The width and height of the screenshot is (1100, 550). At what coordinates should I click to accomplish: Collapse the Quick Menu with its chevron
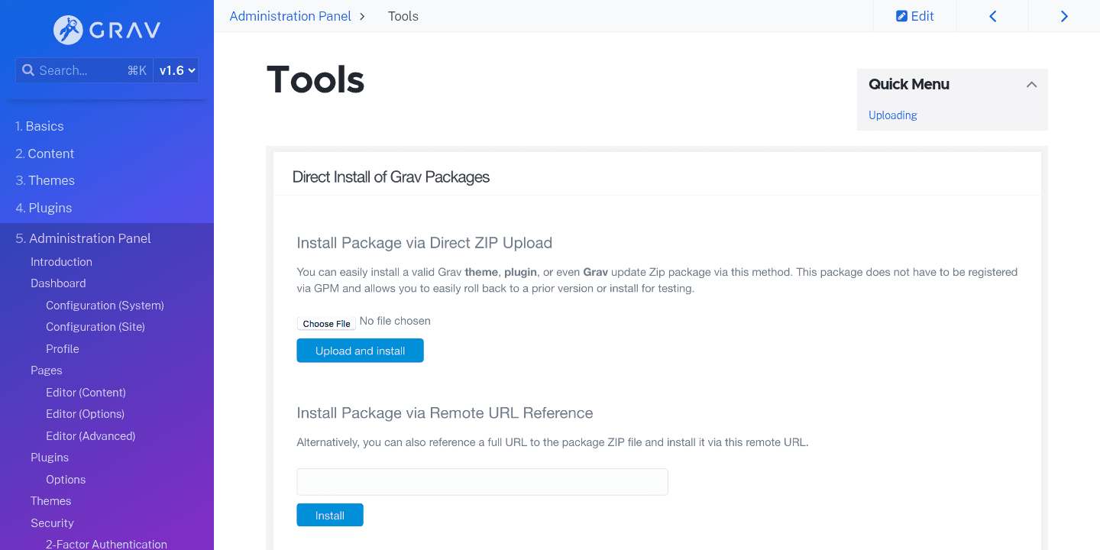[1031, 84]
